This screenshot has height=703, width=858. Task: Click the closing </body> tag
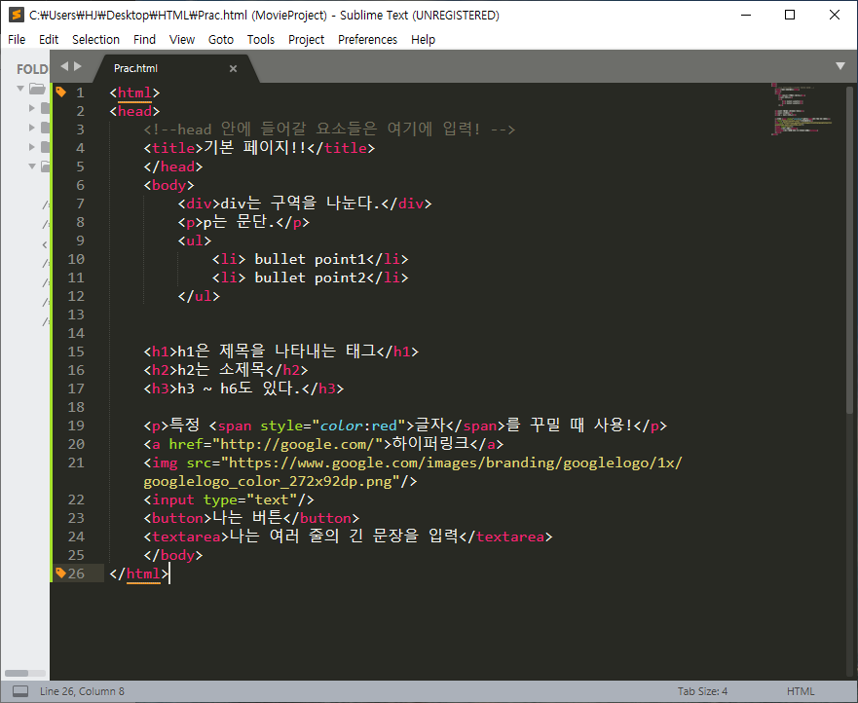point(173,555)
